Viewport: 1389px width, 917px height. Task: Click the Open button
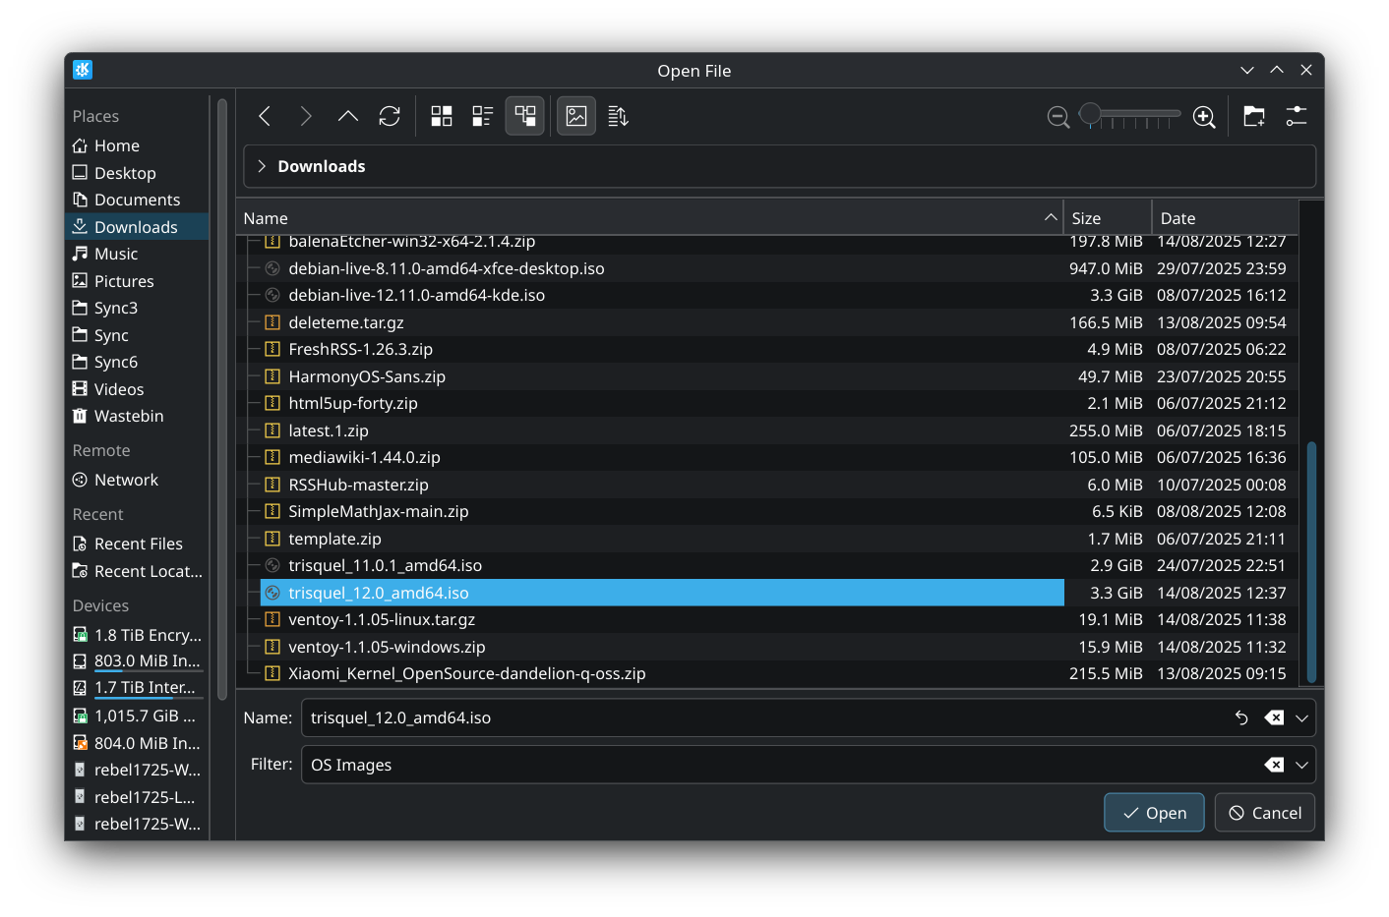pyautogui.click(x=1154, y=813)
